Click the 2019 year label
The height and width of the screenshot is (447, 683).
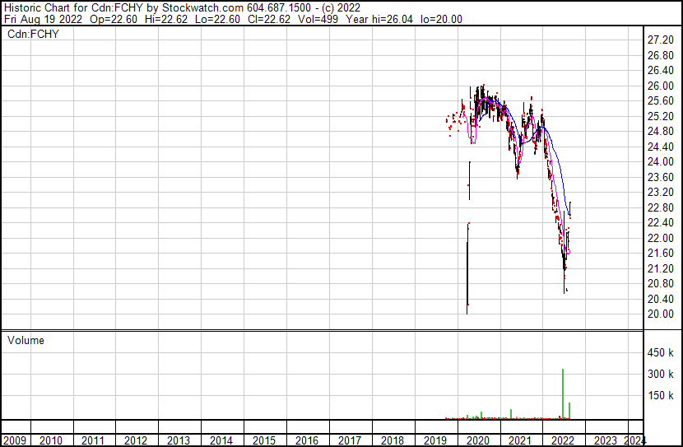coord(434,440)
